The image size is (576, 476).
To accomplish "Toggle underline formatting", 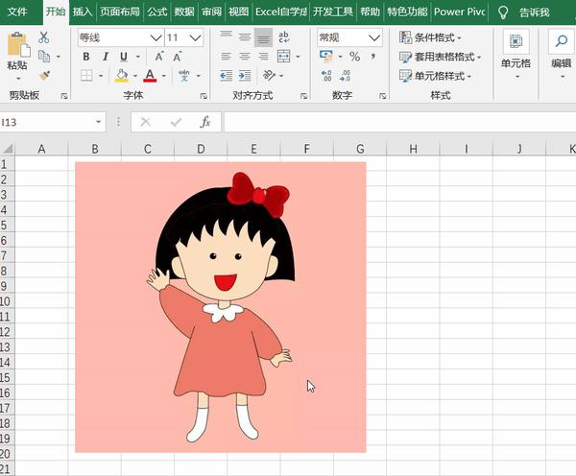I will pyautogui.click(x=124, y=57).
